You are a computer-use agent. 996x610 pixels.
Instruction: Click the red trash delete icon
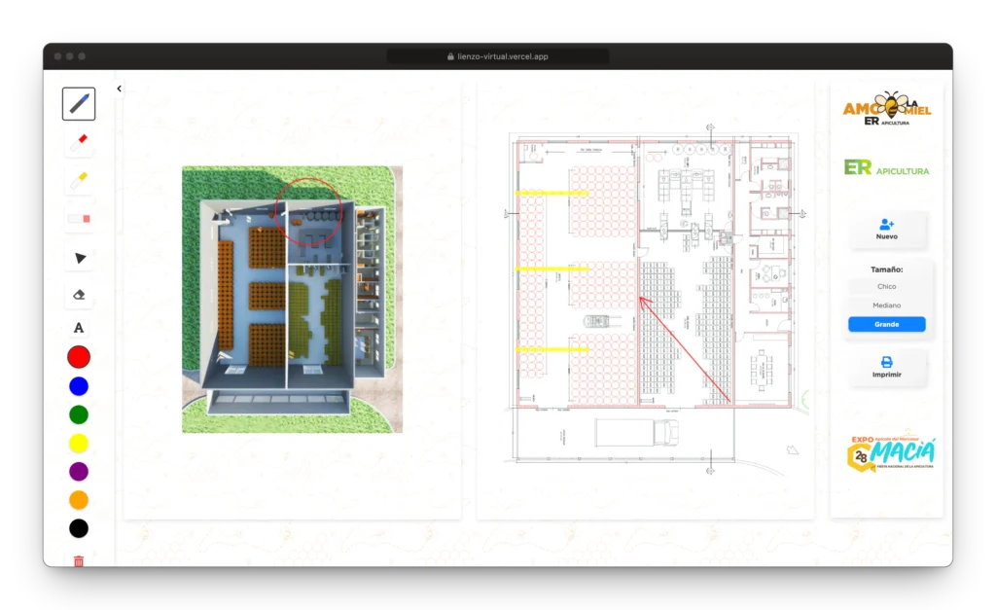pos(79,561)
